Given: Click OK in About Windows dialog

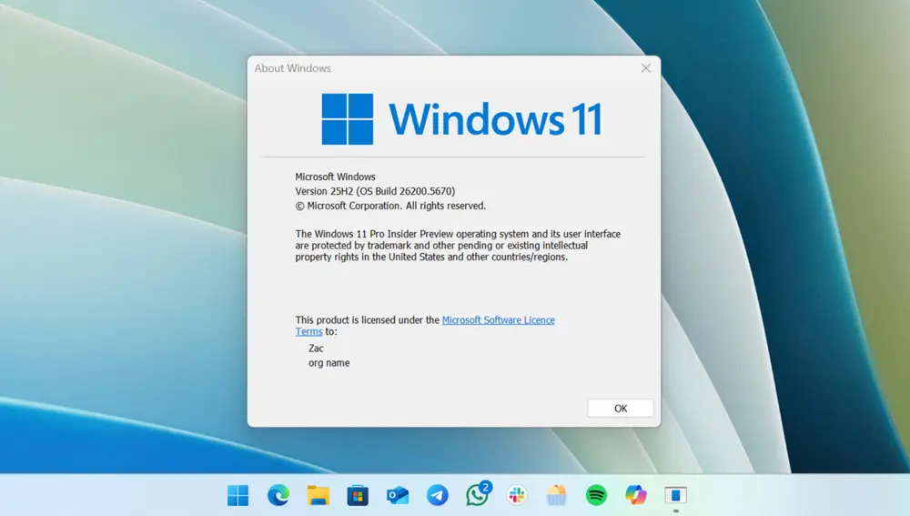Looking at the screenshot, I should pos(621,408).
